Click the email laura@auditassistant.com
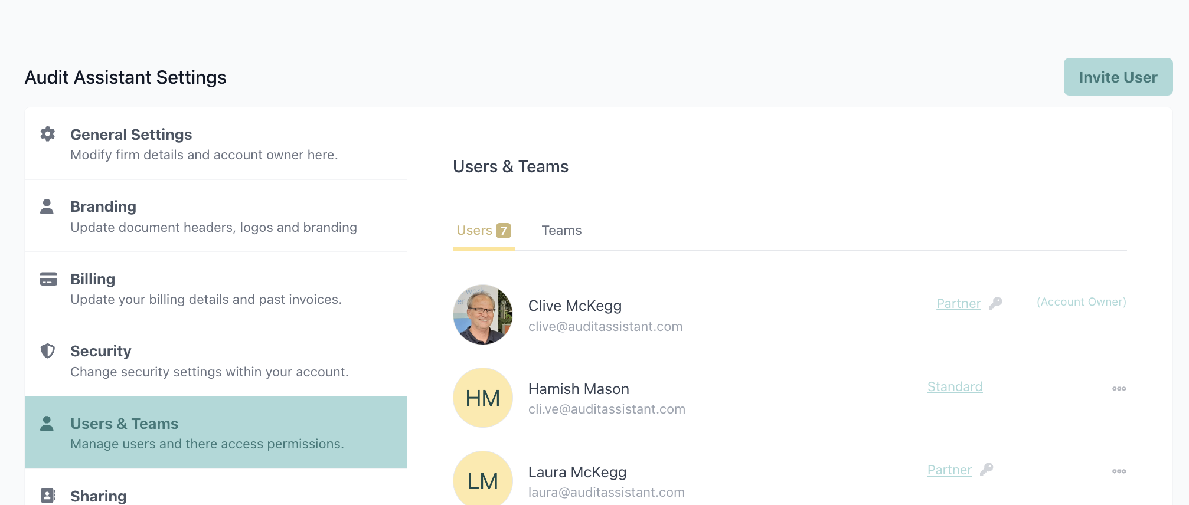Screen dimensions: 1189x505 point(606,492)
